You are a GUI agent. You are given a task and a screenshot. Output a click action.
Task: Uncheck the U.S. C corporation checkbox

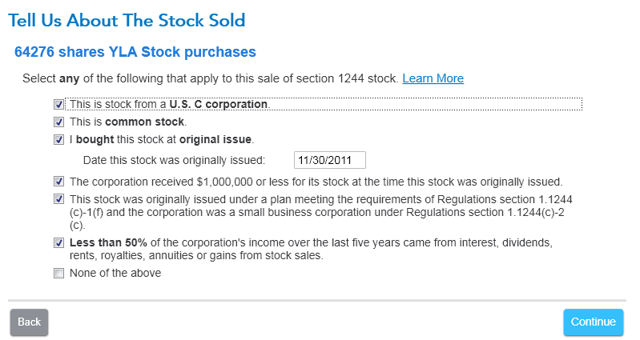[x=58, y=104]
